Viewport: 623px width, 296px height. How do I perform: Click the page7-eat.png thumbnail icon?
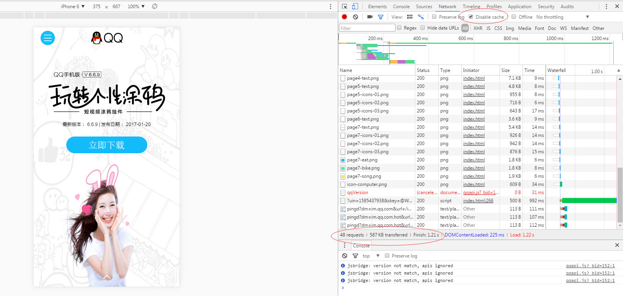(343, 160)
